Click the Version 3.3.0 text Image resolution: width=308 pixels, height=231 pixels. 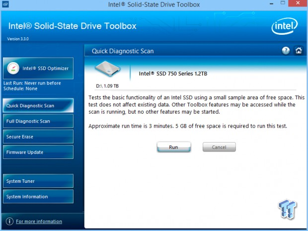18,39
